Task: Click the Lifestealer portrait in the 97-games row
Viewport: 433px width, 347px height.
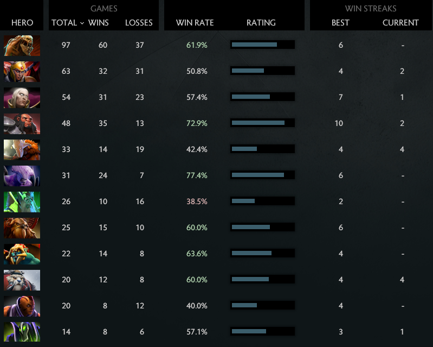Action: pos(22,46)
